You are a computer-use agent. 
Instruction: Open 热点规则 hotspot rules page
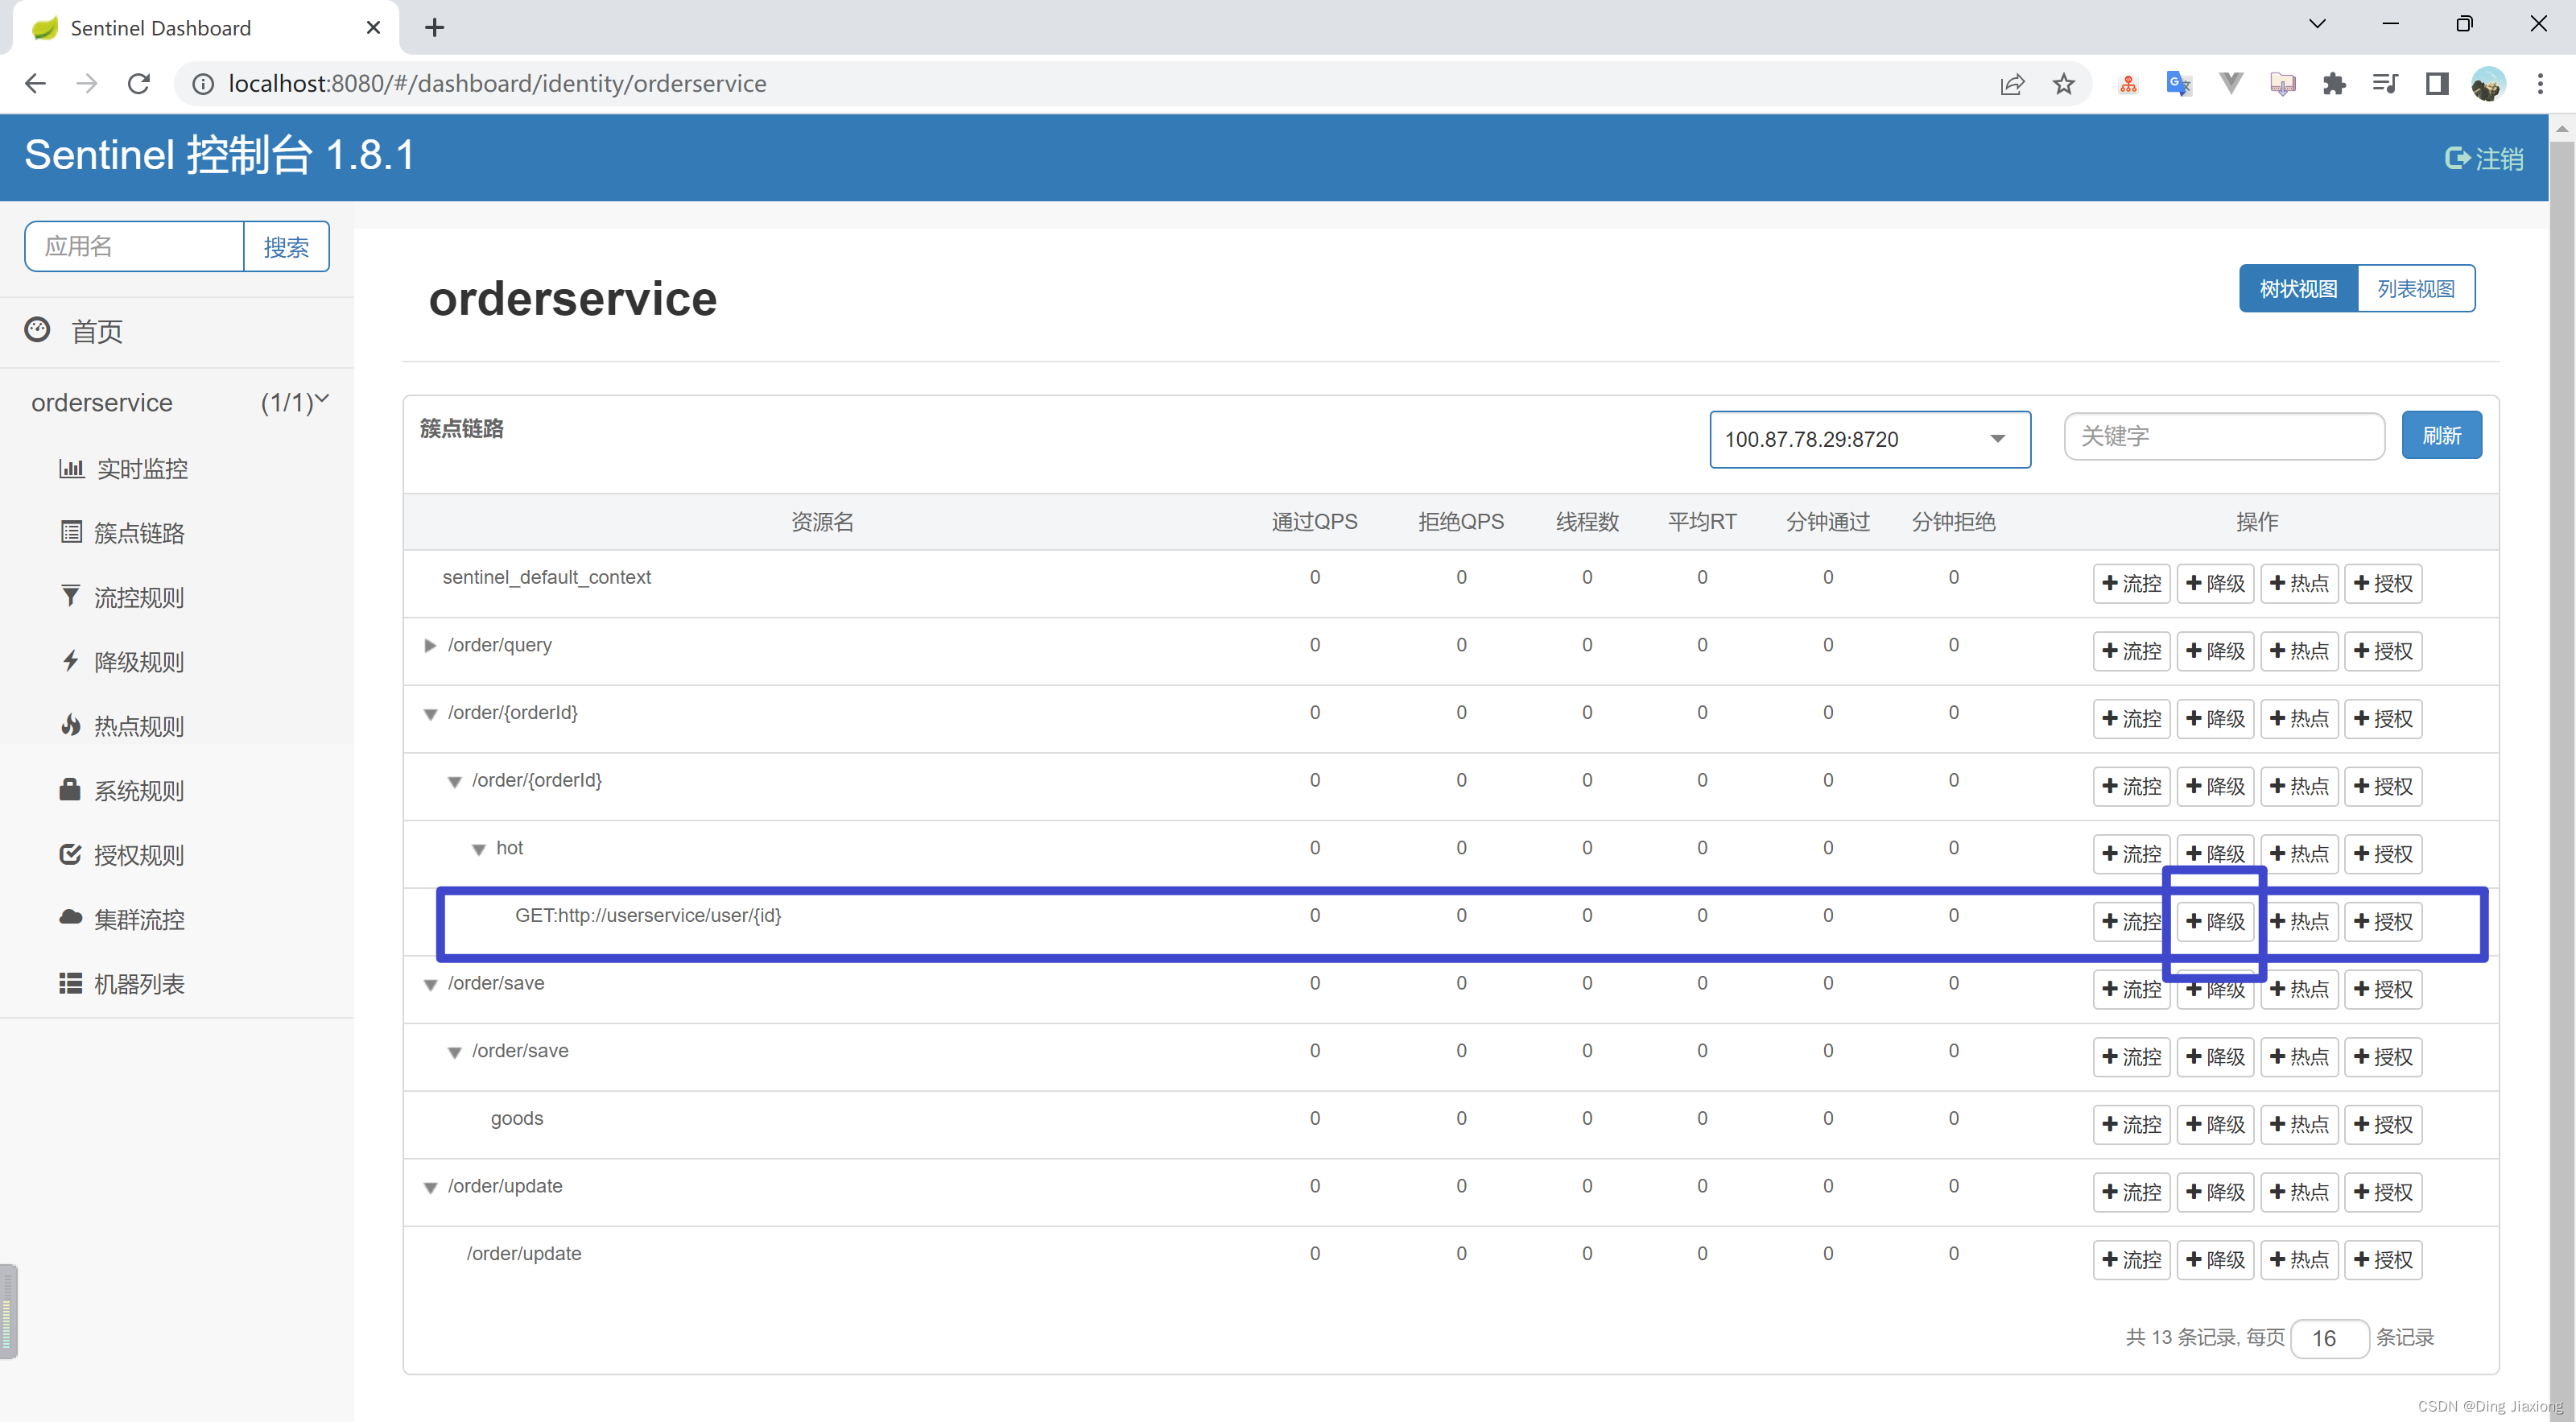click(138, 726)
